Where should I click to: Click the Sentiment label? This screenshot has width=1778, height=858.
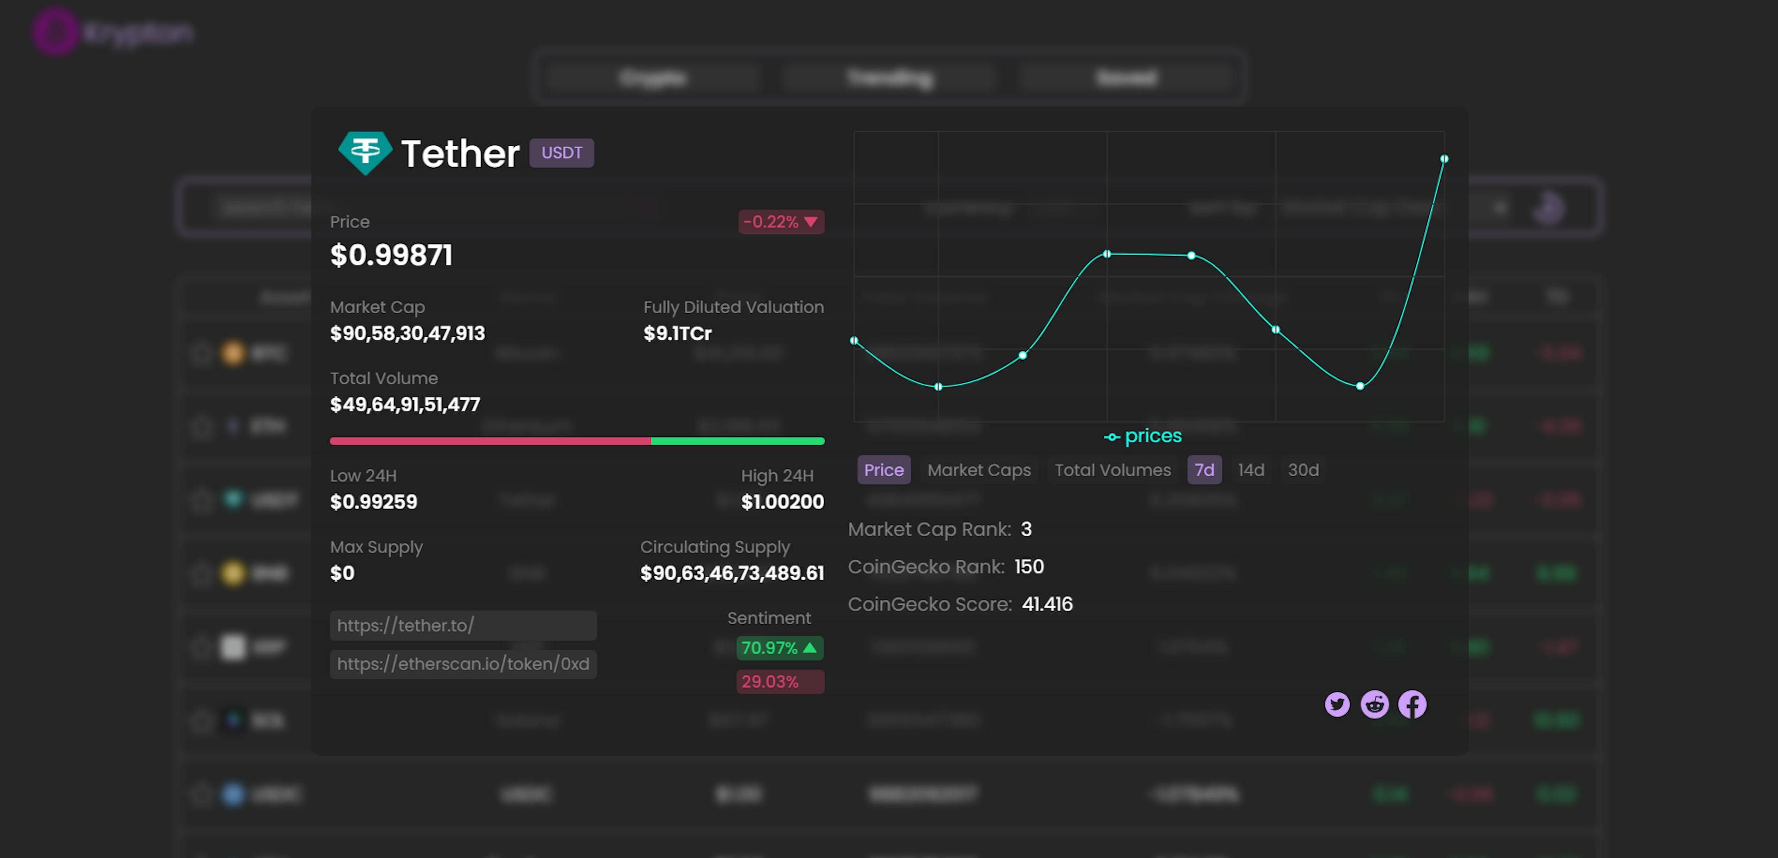coord(769,618)
